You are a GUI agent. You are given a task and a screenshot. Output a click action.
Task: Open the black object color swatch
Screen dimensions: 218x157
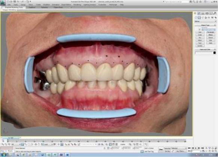tap(215, 53)
